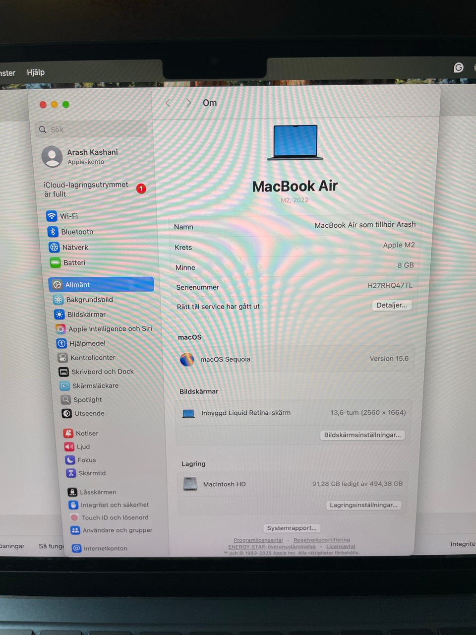This screenshot has height=635, width=476.
Task: Click the red iCloud notification badge
Action: (141, 189)
